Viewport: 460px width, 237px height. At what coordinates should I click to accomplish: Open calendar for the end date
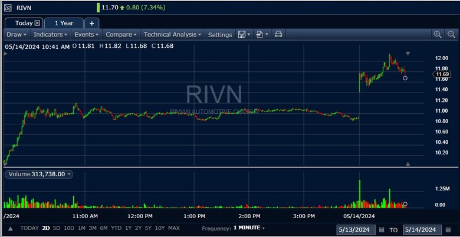[x=448, y=229]
